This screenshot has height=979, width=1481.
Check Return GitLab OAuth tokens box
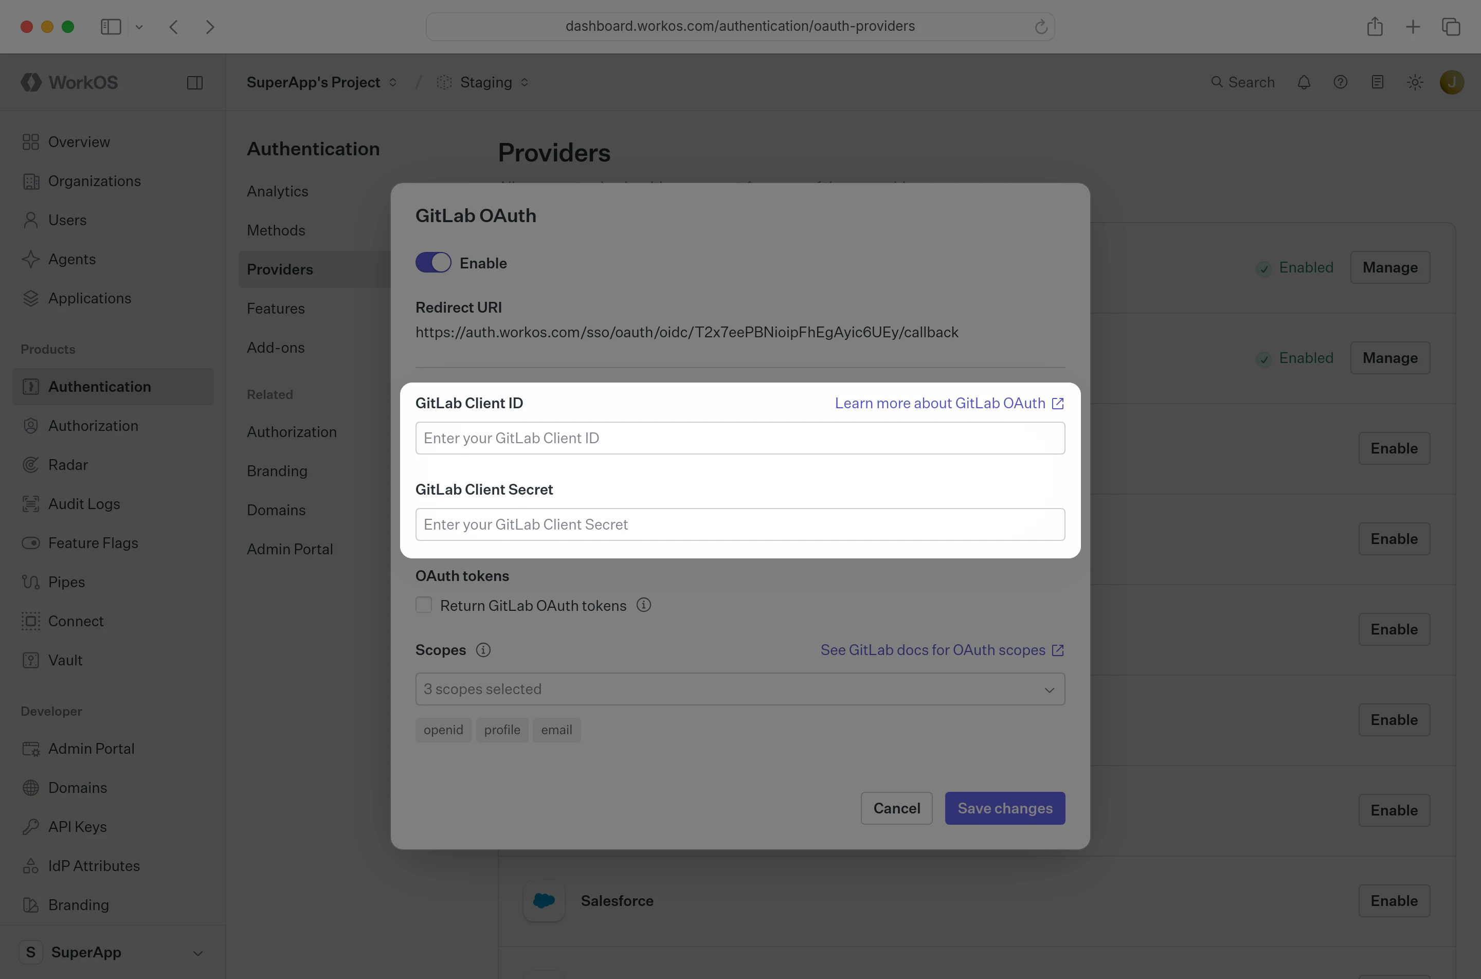(x=424, y=605)
